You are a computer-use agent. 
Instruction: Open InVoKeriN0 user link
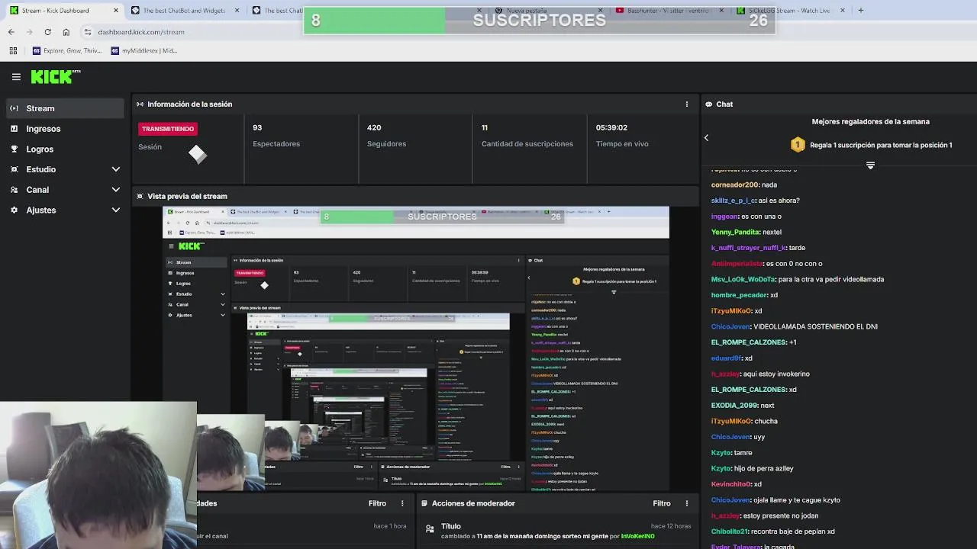(637, 536)
